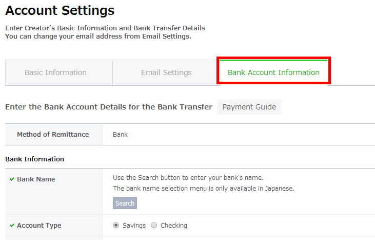
Task: Click the Bank Name field label
Action: click(36, 179)
